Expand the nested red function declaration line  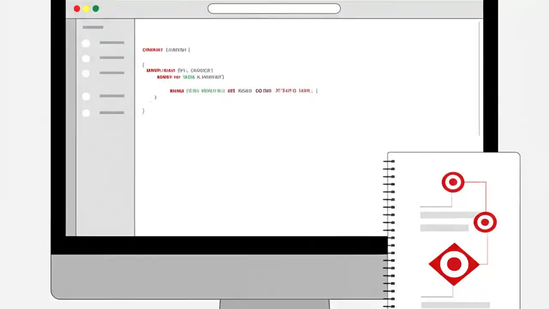177,91
